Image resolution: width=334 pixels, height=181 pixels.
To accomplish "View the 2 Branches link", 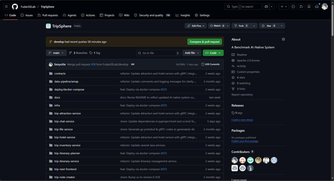I will pos(78,53).
